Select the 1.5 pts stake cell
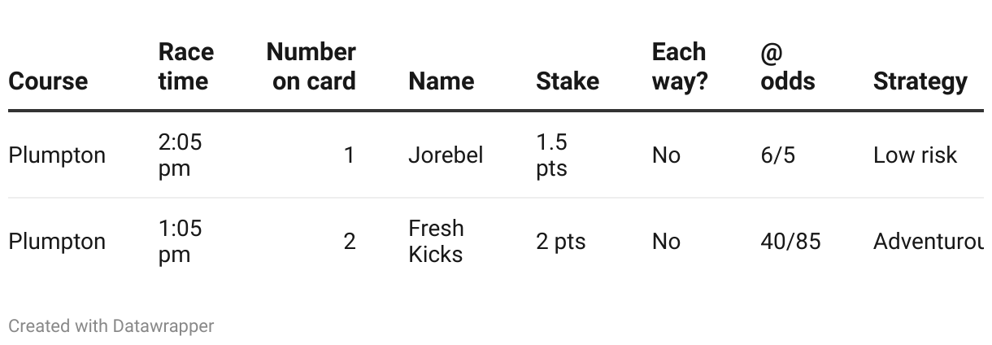Viewport: 992px width, 345px height. (551, 155)
